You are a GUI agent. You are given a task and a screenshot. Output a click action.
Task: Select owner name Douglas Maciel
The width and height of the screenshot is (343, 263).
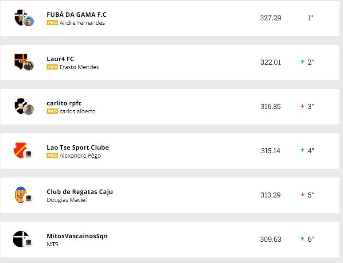coord(66,200)
